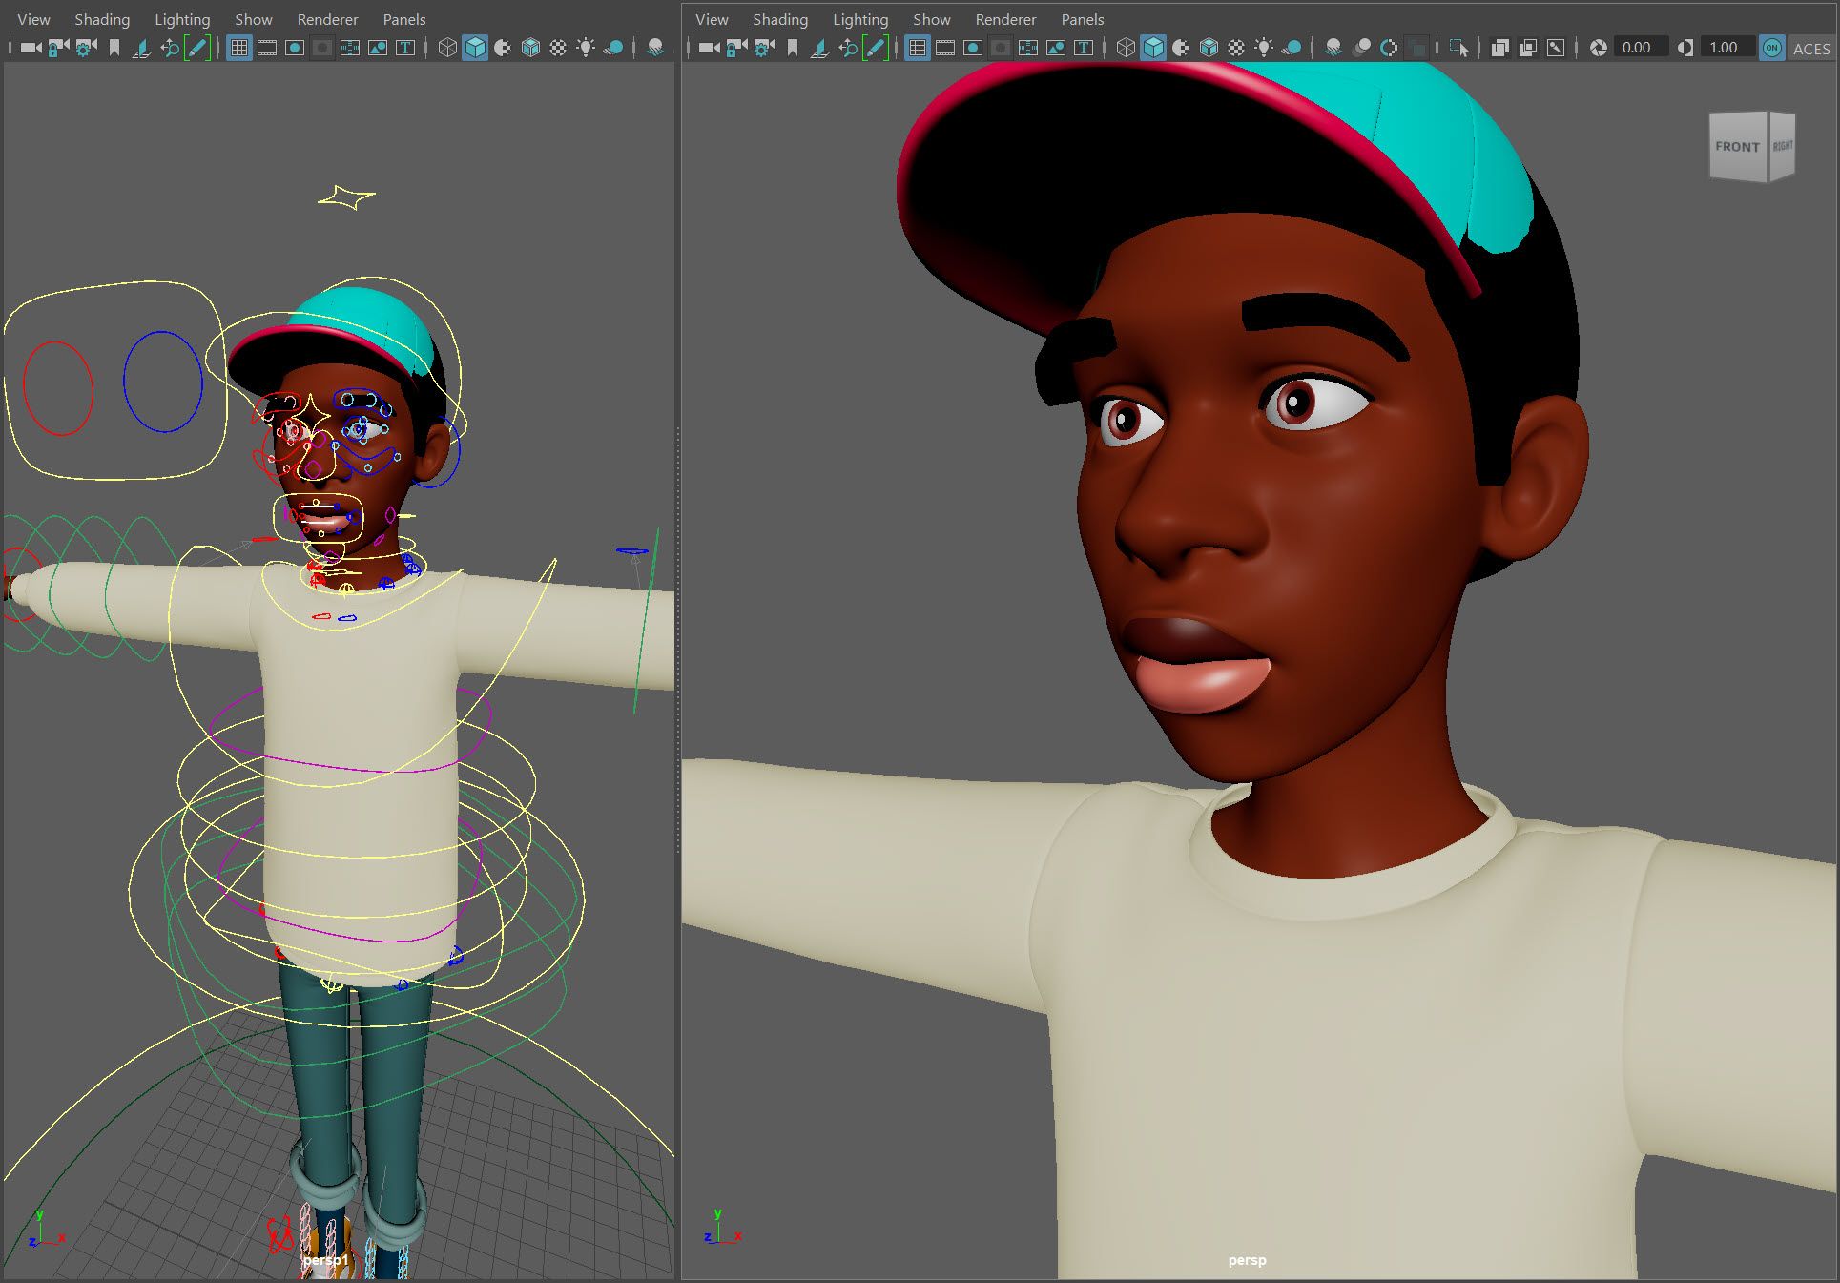Click Lock Camera icon in persp1 panel
The image size is (1840, 1283).
coord(59,48)
